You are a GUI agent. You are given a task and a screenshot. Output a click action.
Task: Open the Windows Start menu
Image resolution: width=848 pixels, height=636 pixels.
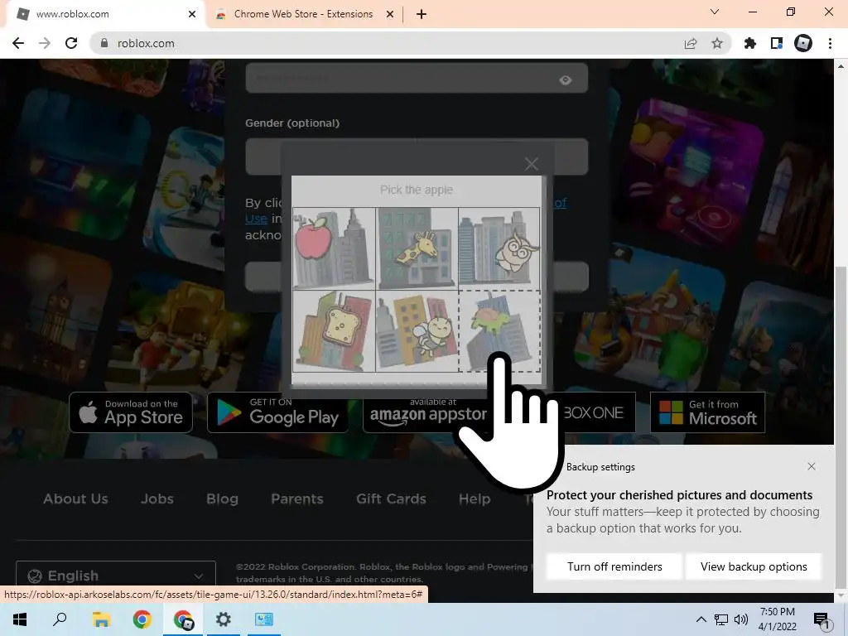click(x=20, y=619)
